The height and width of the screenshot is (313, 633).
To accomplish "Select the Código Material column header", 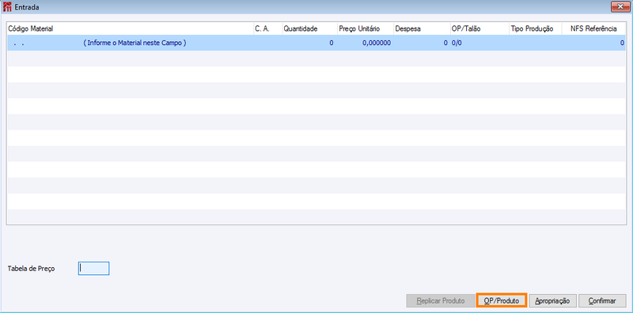I will coord(130,28).
